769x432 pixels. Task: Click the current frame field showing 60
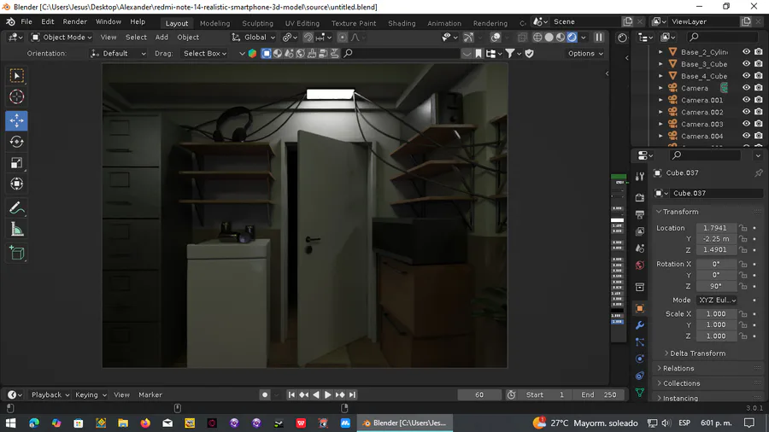pyautogui.click(x=479, y=394)
